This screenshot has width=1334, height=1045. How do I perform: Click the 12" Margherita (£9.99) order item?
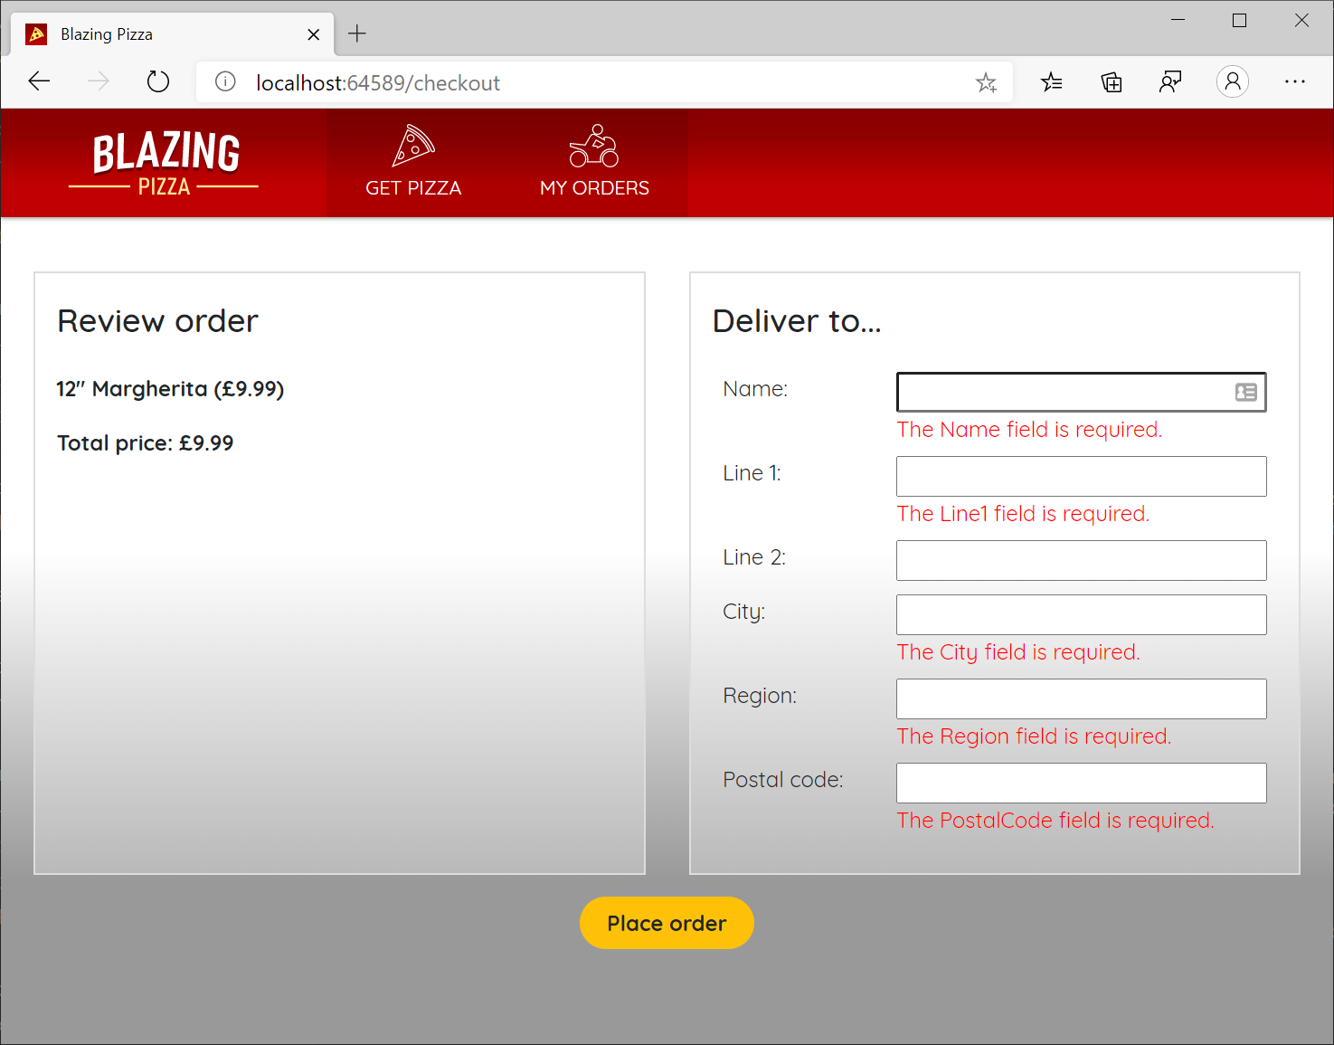170,389
